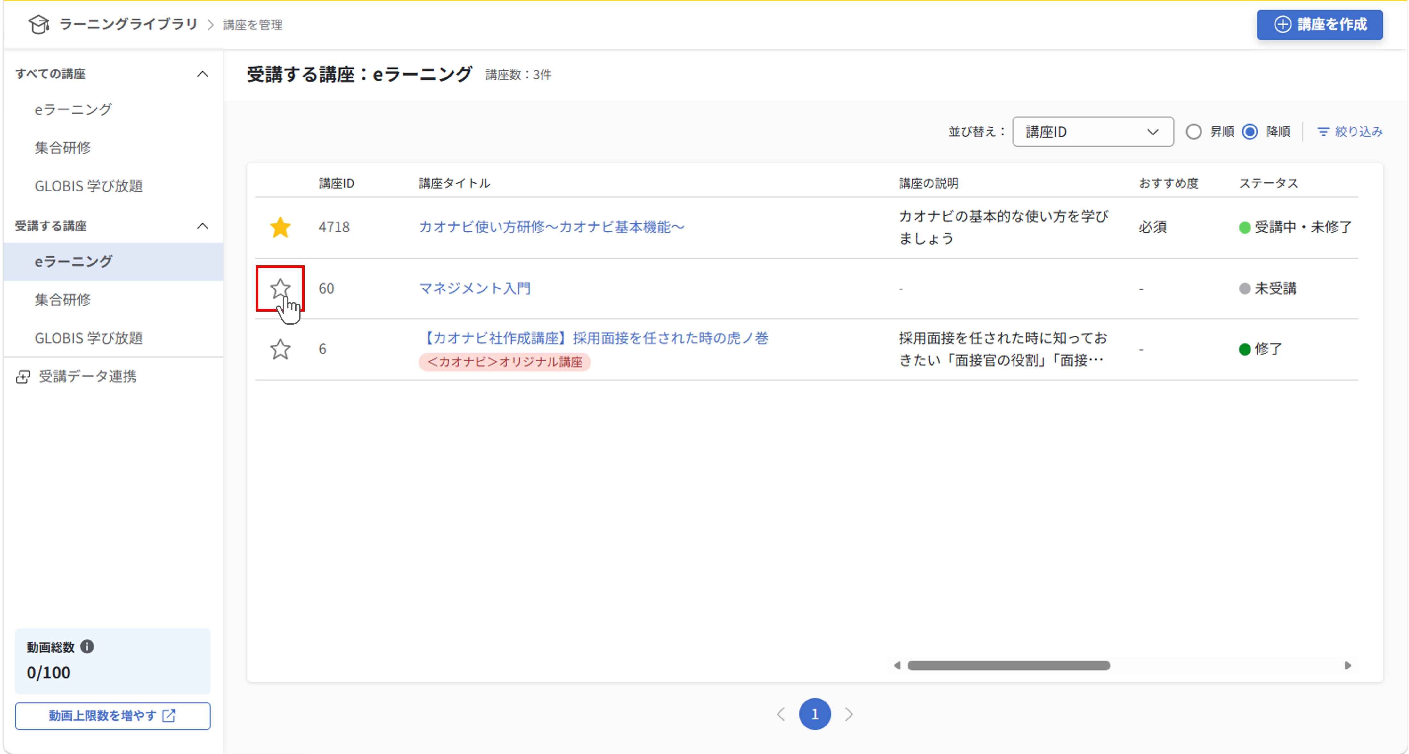Click the <カオナビ>オリジナル講座 tag
Viewport: 1409px width, 754px height.
coord(504,362)
